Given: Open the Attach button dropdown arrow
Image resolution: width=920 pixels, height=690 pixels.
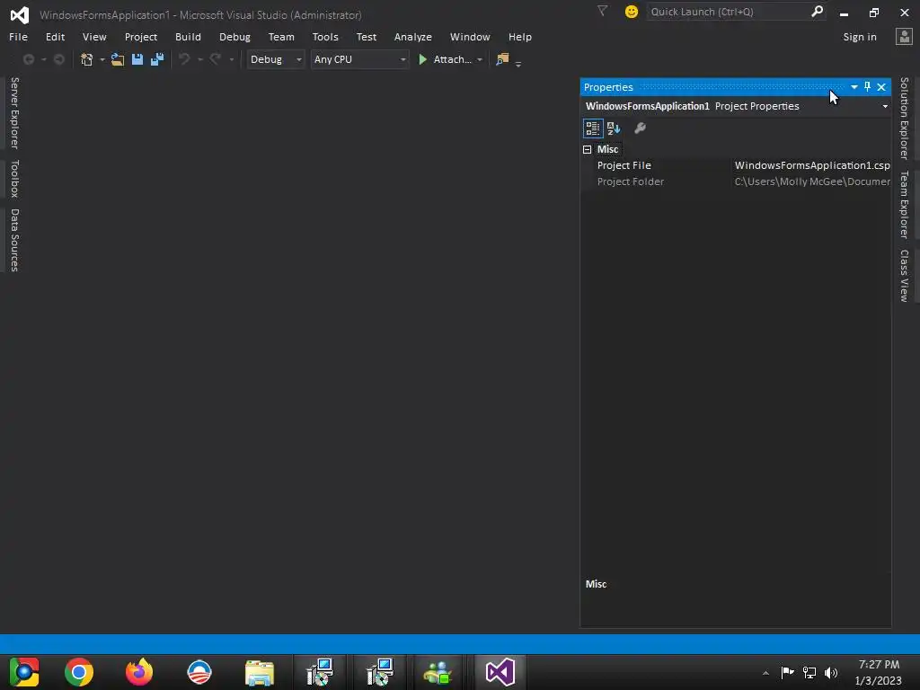Looking at the screenshot, I should (x=480, y=59).
